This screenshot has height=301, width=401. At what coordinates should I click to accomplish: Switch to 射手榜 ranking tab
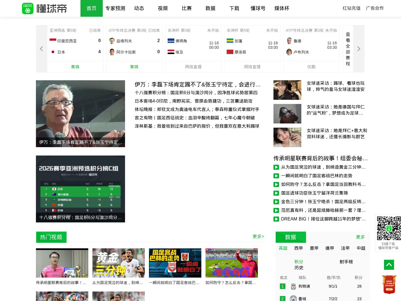click(346, 262)
